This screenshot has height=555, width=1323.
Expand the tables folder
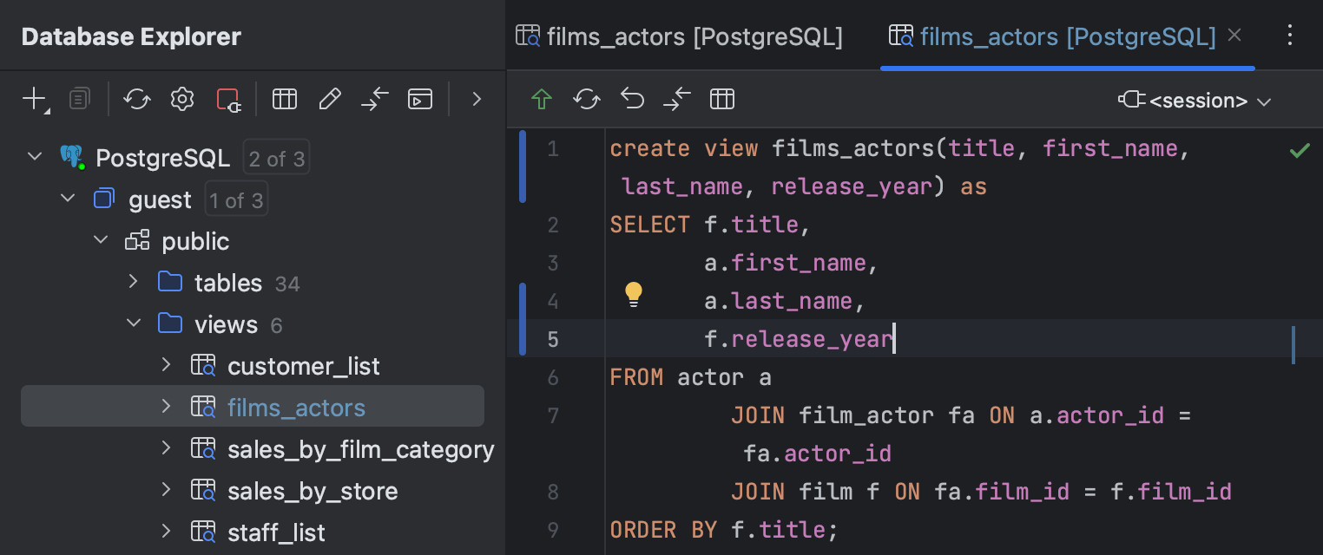point(133,282)
